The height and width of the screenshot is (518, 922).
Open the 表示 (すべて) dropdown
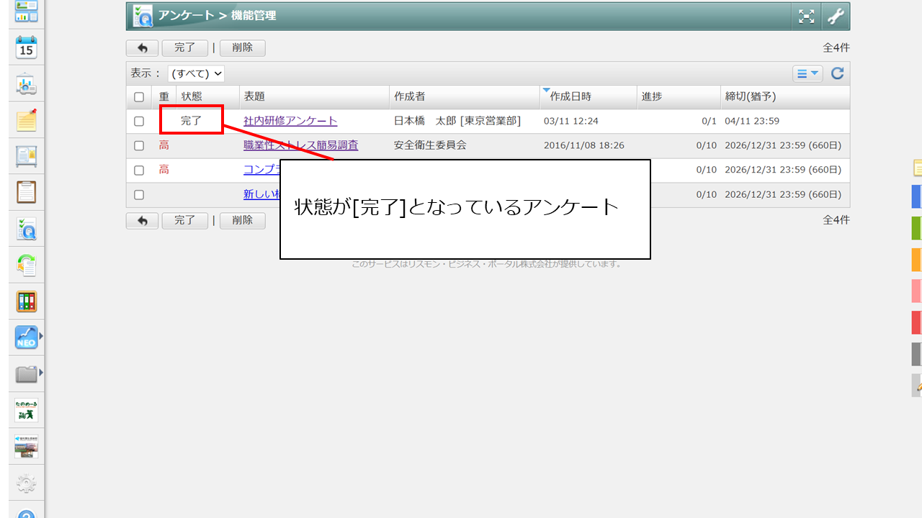[x=196, y=73]
